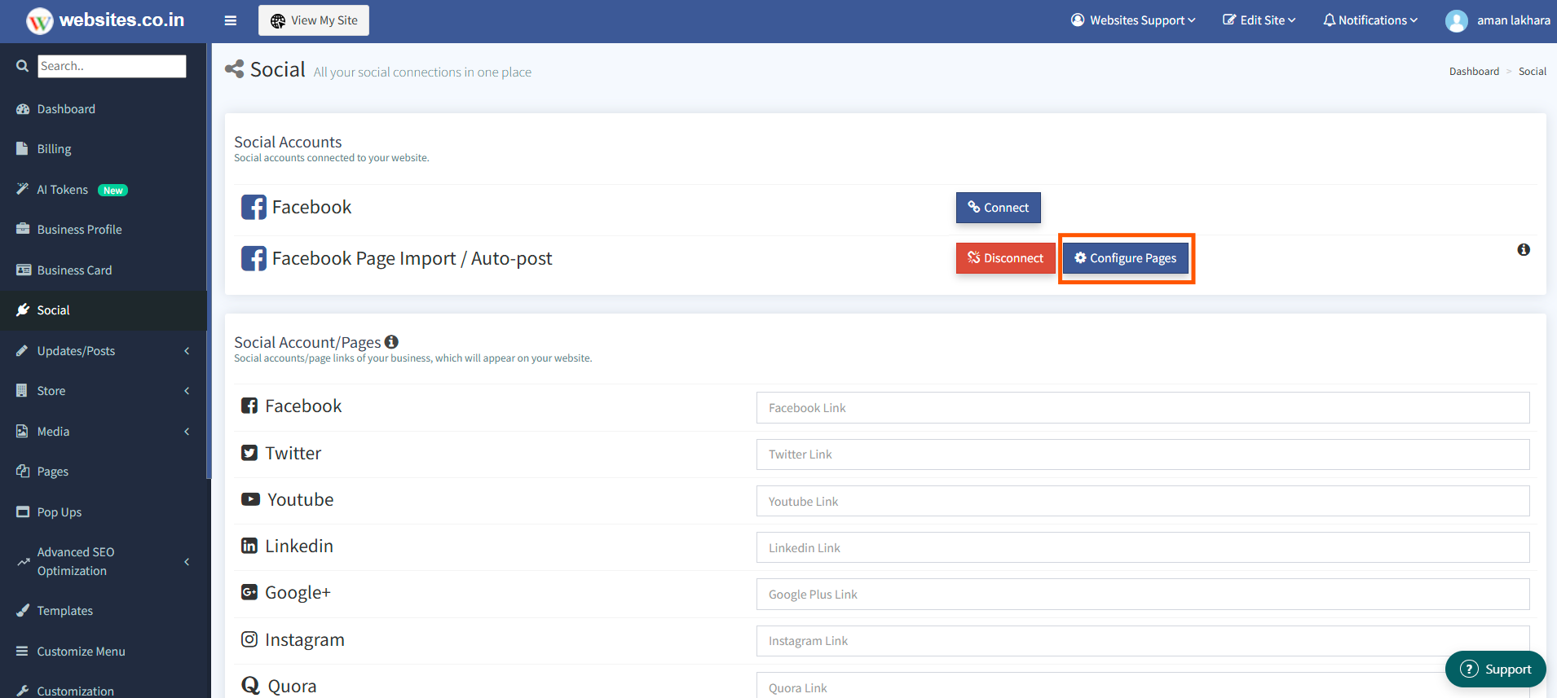Click the Business Profile briefcase icon

pyautogui.click(x=23, y=229)
